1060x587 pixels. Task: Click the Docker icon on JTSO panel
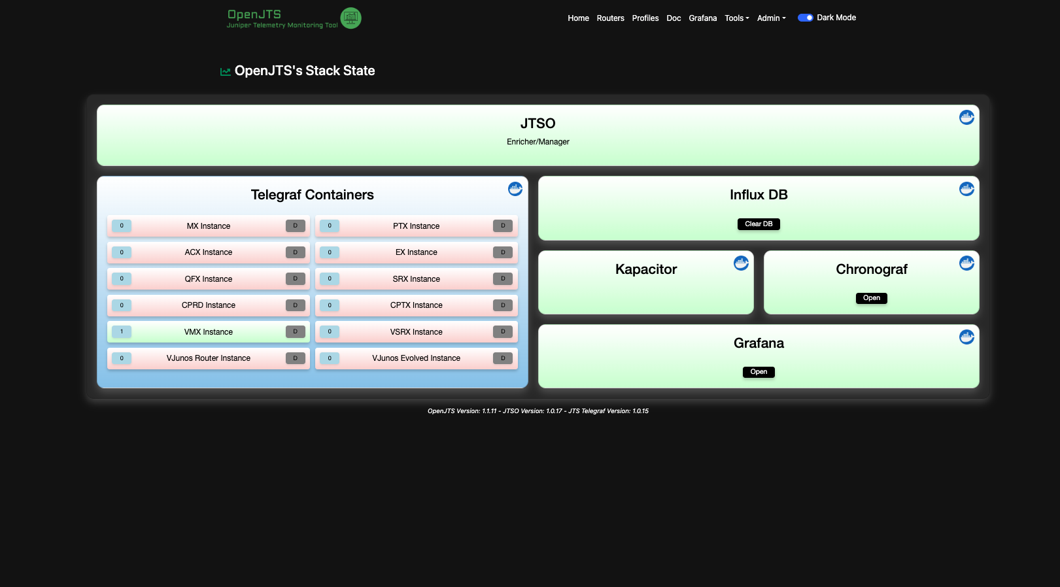pos(966,118)
